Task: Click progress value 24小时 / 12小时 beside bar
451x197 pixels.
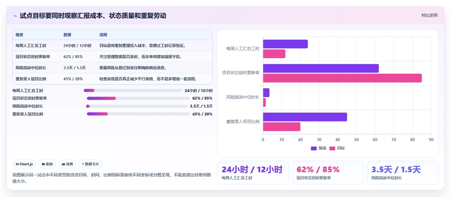Action: (199, 90)
